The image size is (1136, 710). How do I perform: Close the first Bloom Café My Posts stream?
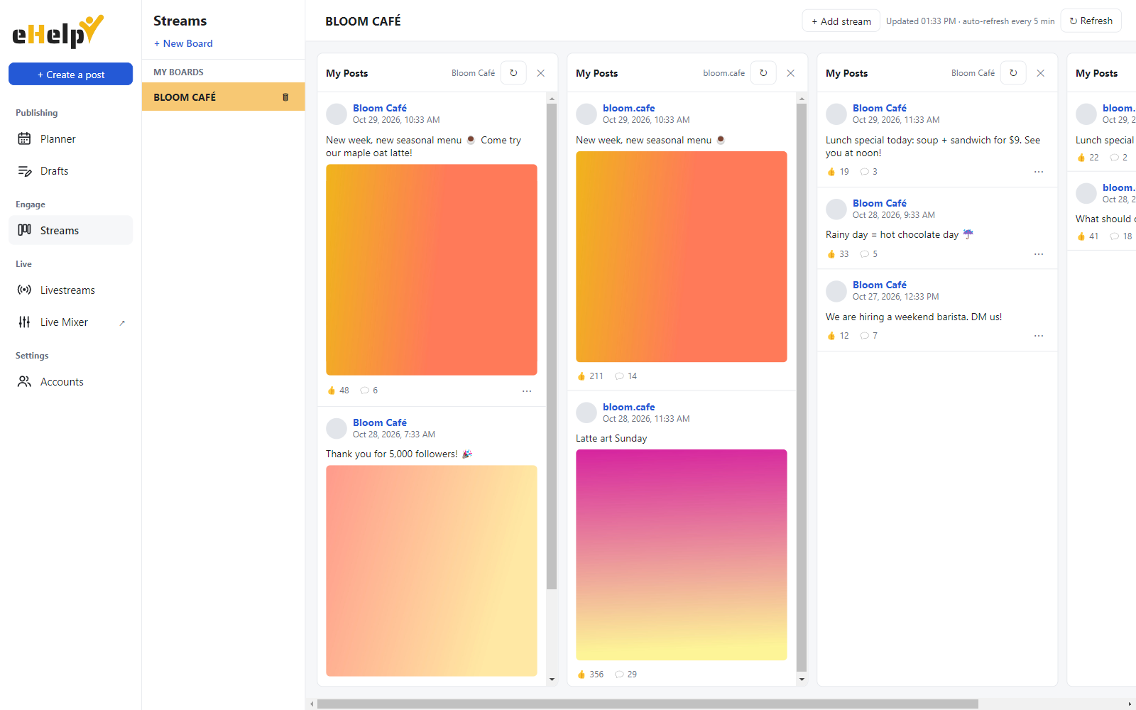[541, 73]
